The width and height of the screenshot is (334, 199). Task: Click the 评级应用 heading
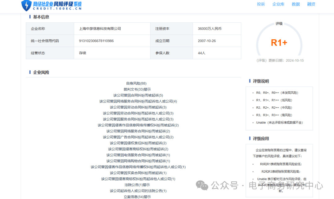point(261,139)
